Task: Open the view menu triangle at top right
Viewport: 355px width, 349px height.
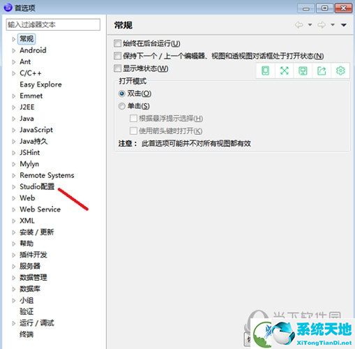Action: click(344, 25)
